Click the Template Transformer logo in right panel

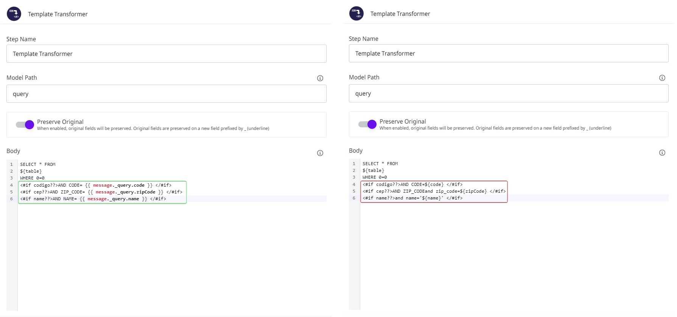click(356, 14)
